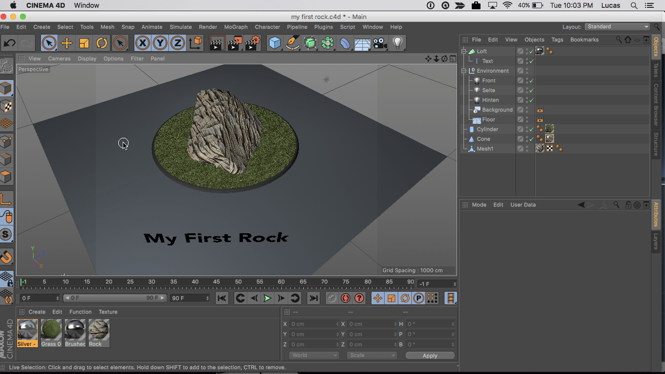Click the Undo arrow icon

[9, 43]
